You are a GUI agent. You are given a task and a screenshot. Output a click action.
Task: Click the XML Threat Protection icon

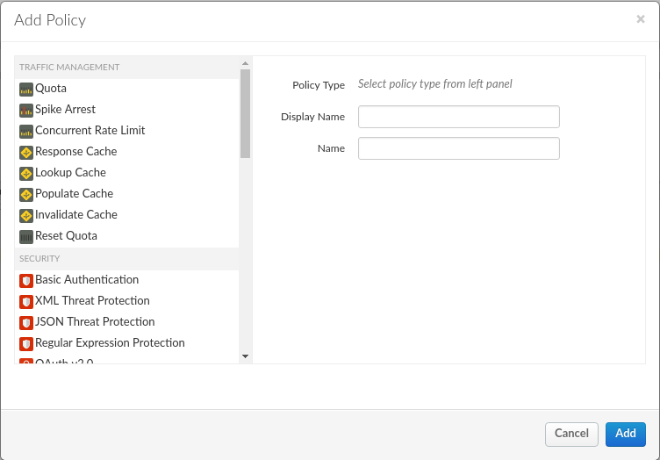click(26, 301)
